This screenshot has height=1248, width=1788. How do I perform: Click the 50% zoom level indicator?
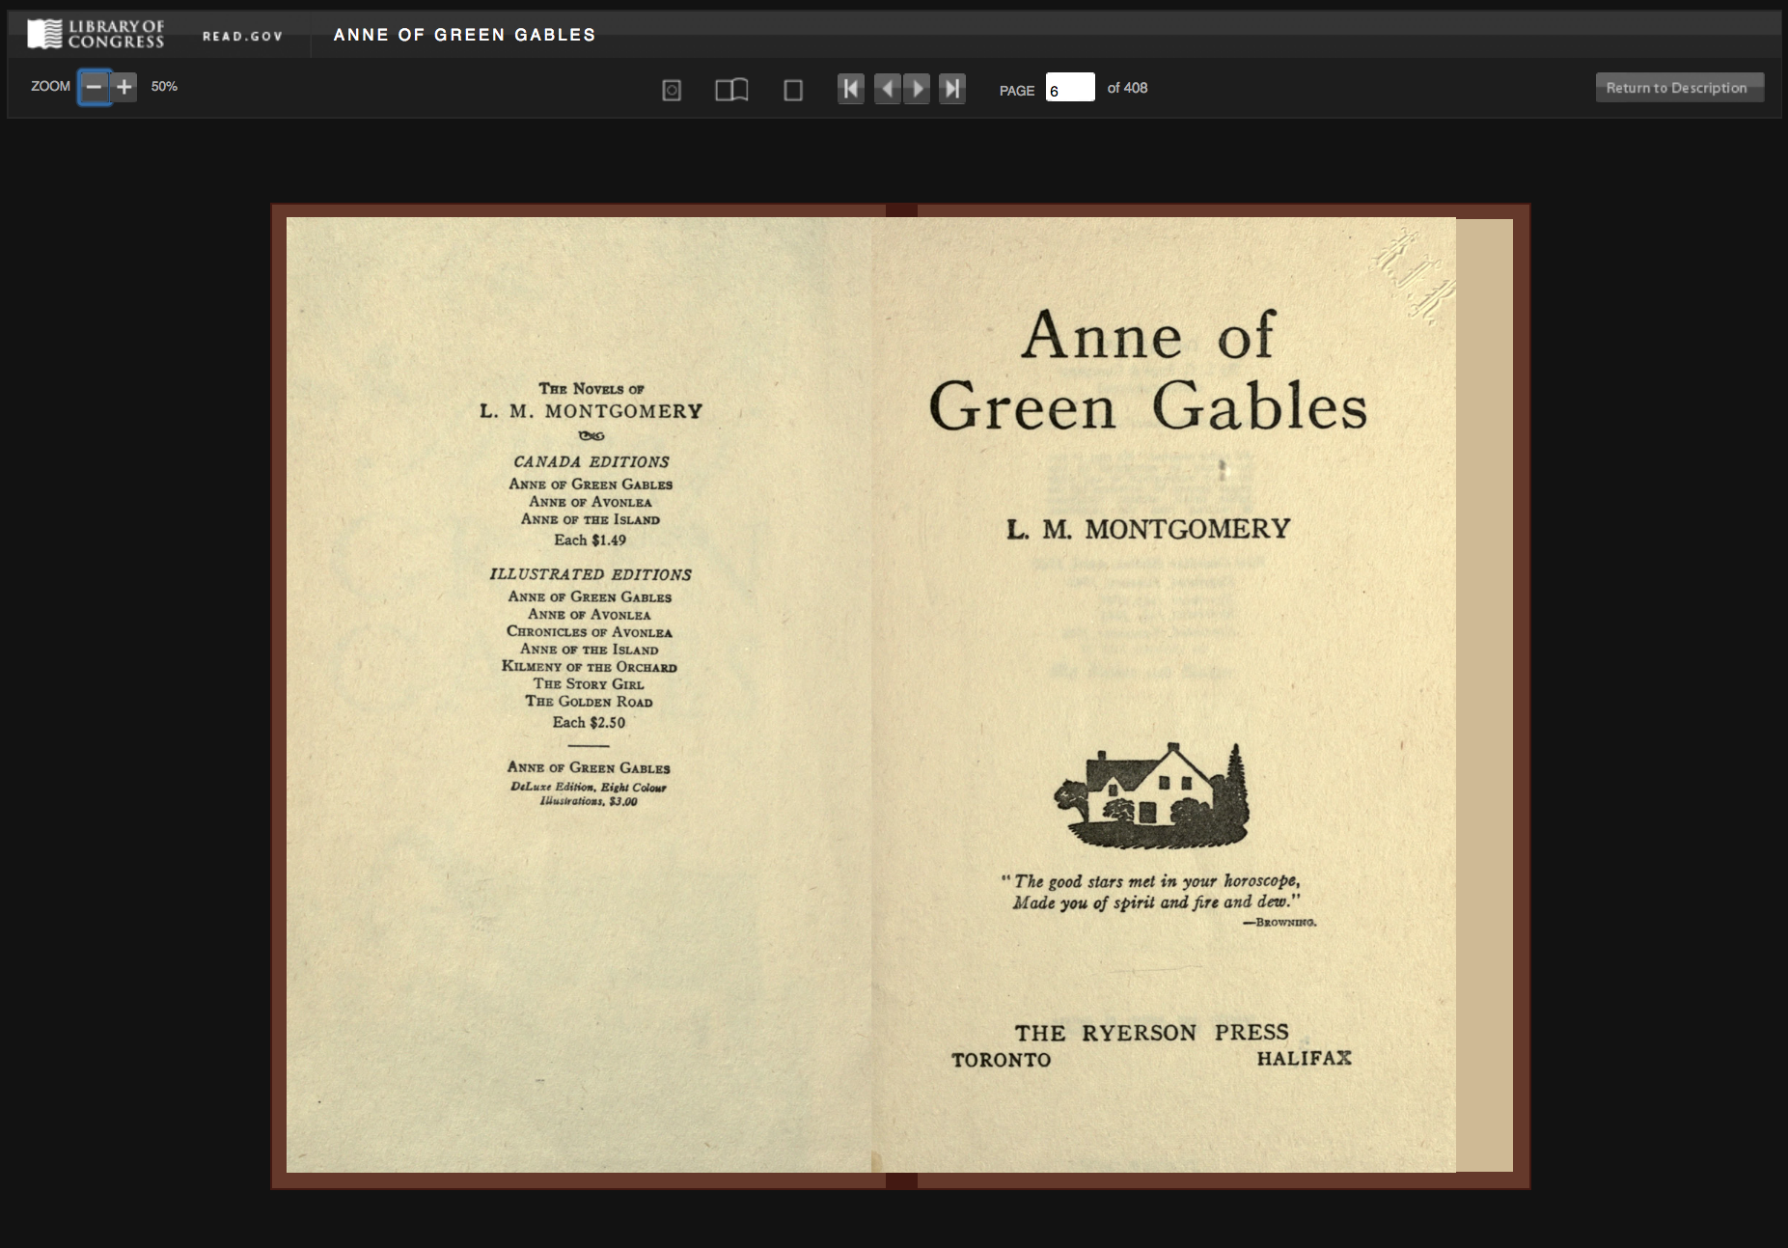164,86
